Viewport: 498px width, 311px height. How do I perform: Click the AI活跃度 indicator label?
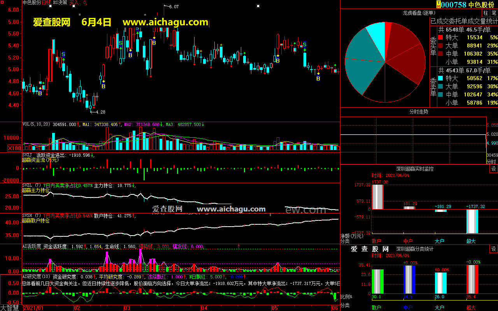point(32,246)
